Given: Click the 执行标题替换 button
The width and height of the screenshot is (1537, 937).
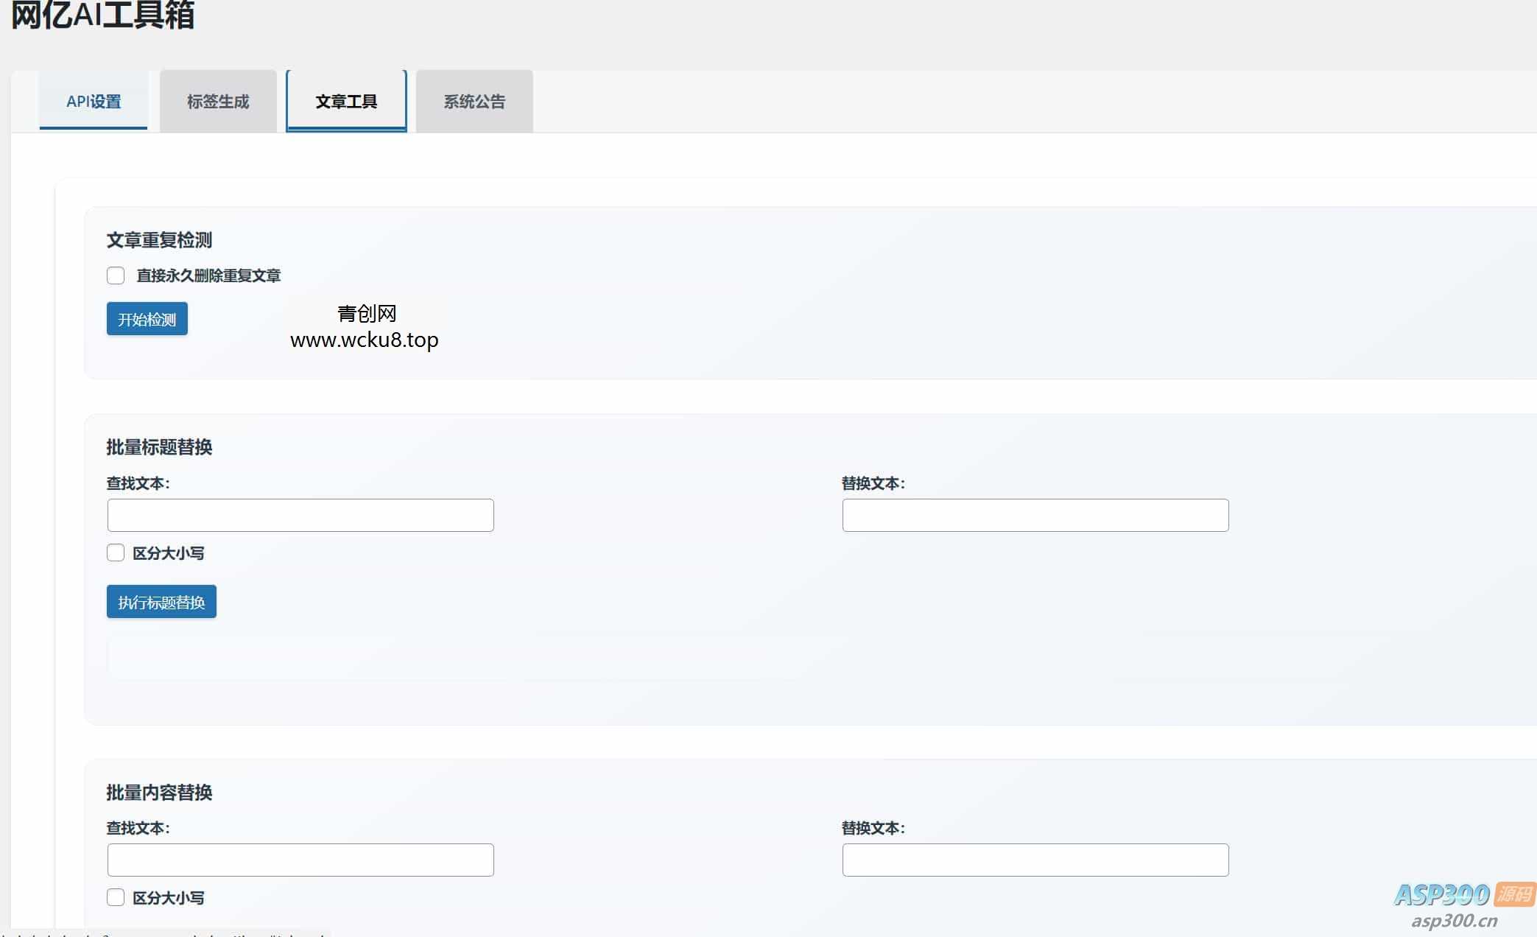Looking at the screenshot, I should coord(161,602).
